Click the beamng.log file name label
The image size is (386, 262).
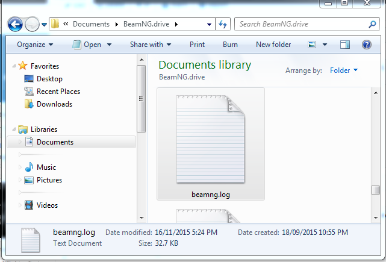pyautogui.click(x=211, y=195)
